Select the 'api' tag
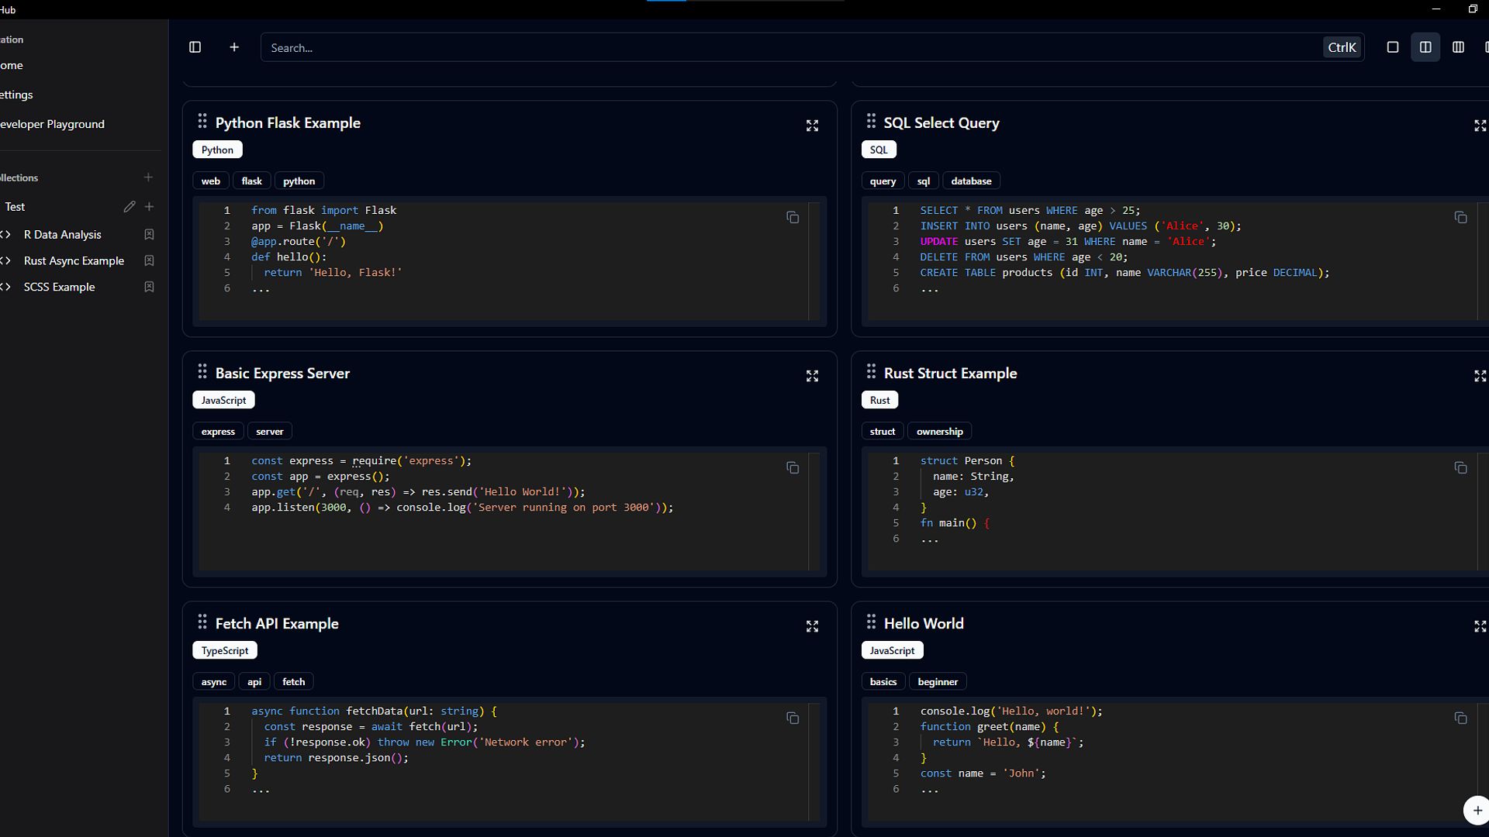The width and height of the screenshot is (1489, 837). (254, 682)
